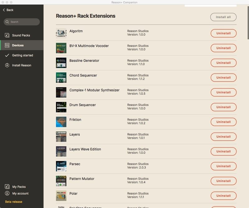Open the BV-X Multimode Vocoder thumbnail

tap(61, 48)
